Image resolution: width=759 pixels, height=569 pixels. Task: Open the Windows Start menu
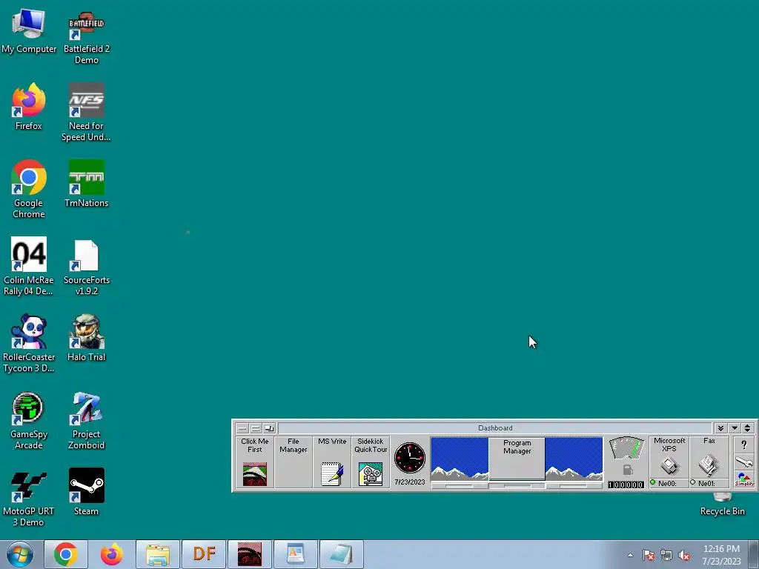pyautogui.click(x=20, y=554)
